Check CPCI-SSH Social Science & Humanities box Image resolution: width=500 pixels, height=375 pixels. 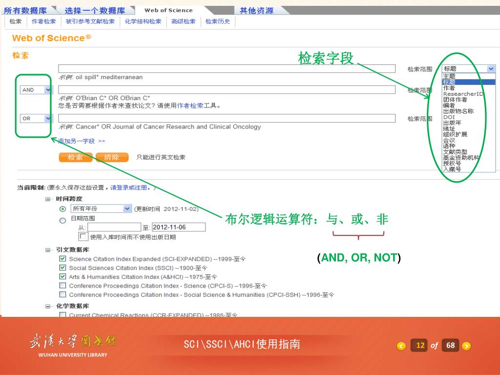63,294
